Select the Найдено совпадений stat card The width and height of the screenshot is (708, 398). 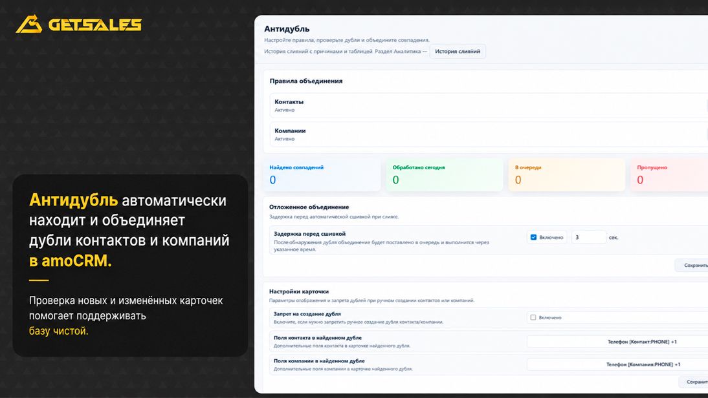[322, 174]
